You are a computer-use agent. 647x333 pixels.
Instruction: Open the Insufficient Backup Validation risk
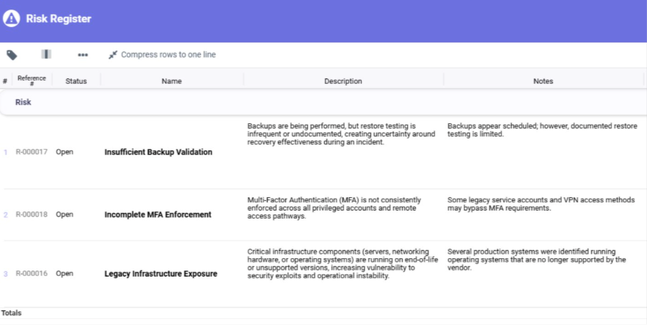point(158,153)
